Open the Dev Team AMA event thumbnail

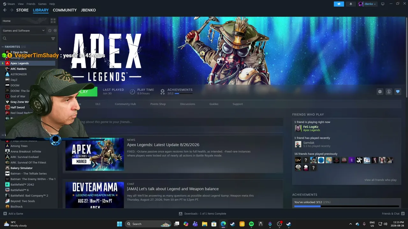click(x=95, y=195)
